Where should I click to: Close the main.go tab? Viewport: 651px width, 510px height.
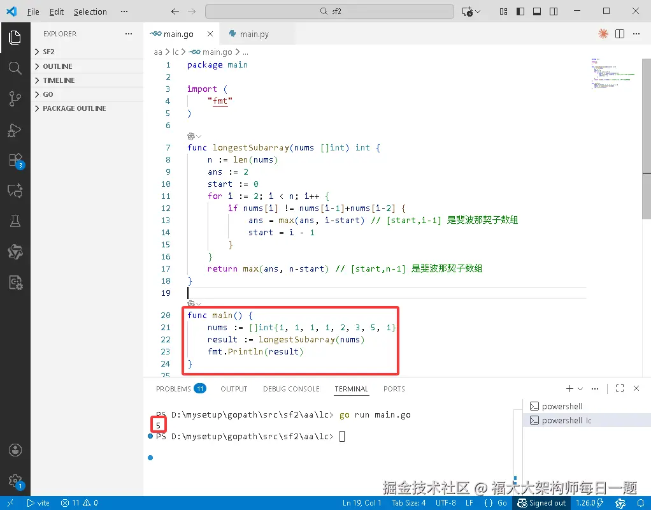pyautogui.click(x=210, y=34)
